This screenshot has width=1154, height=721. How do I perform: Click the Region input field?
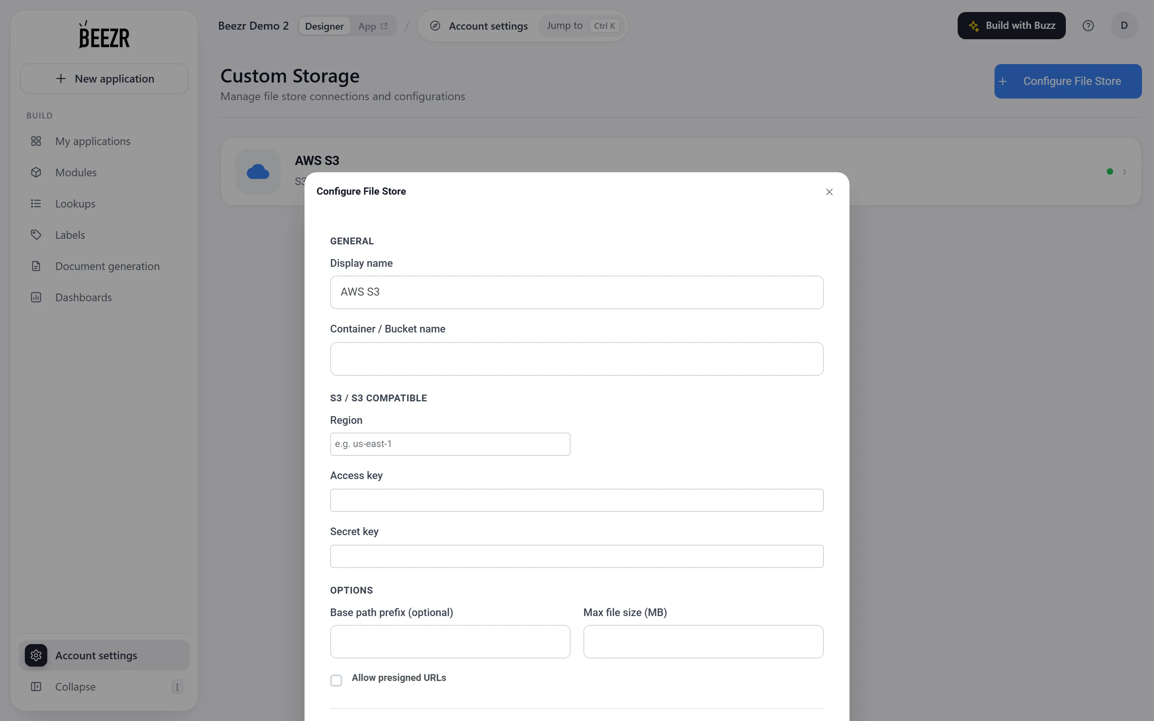450,444
